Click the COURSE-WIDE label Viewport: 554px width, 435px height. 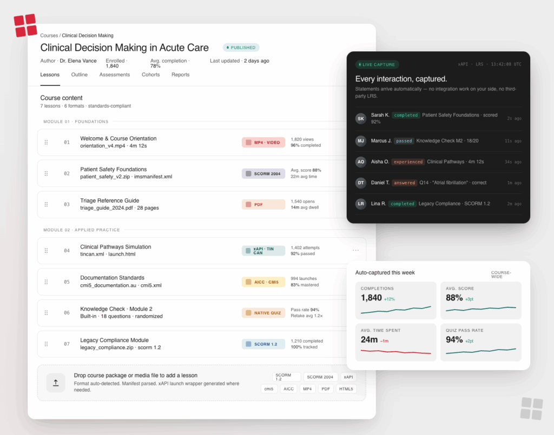[x=501, y=275]
